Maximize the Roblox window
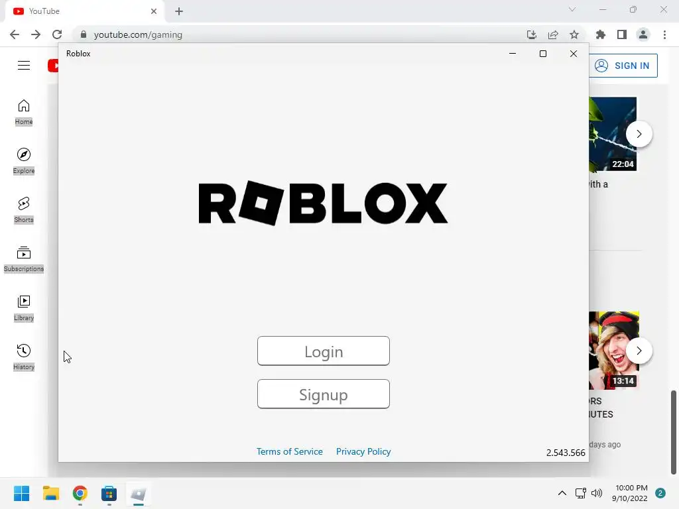Viewport: 679px width, 509px height. click(543, 54)
